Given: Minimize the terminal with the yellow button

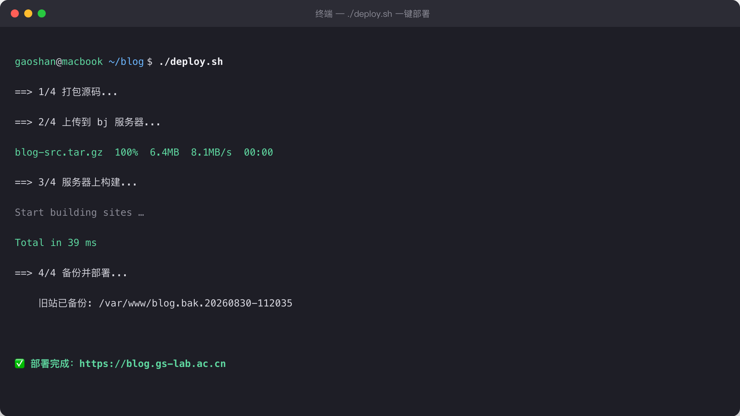Looking at the screenshot, I should coord(28,13).
